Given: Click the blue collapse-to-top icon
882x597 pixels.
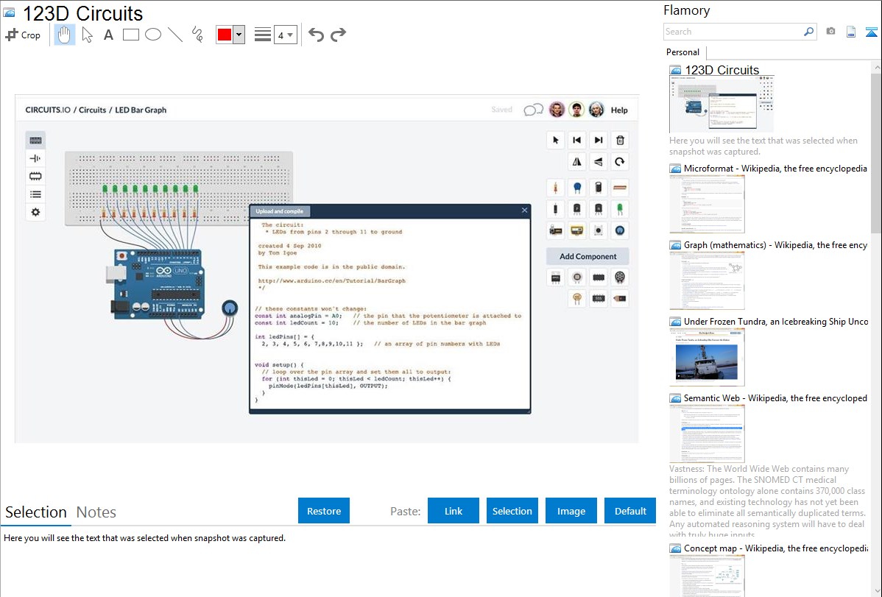Looking at the screenshot, I should pyautogui.click(x=871, y=32).
